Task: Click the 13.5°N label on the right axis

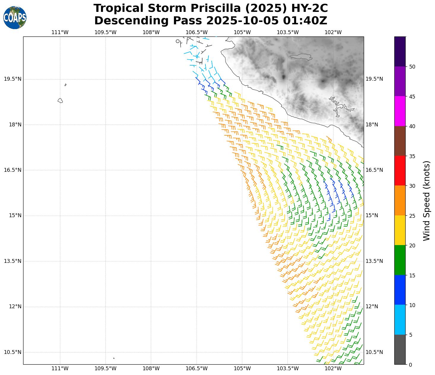Action: click(374, 261)
